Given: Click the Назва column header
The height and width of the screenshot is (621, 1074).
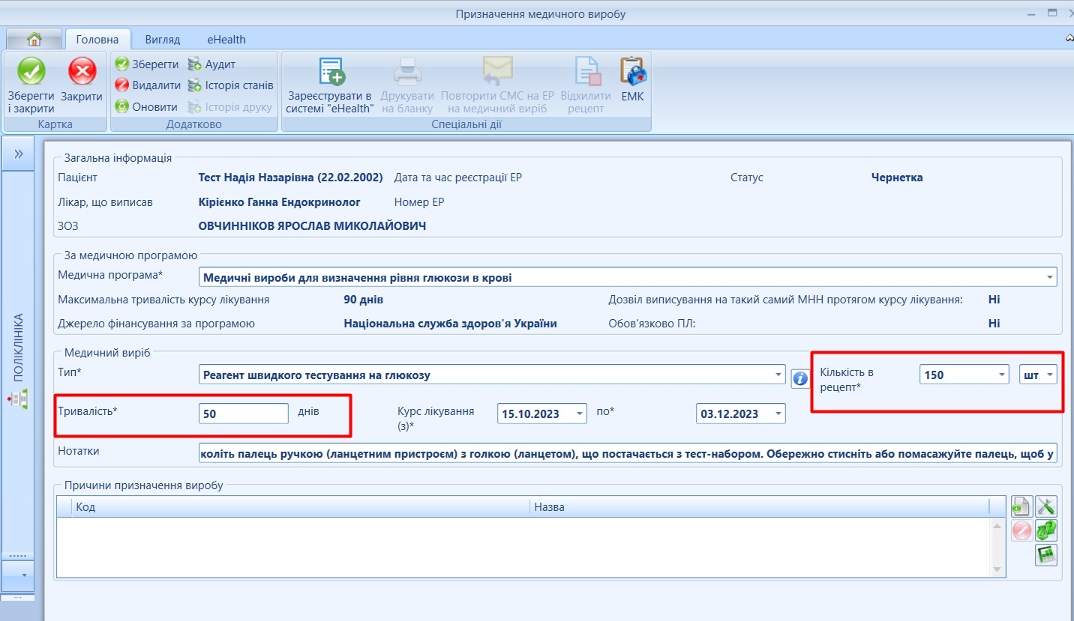Looking at the screenshot, I should [759, 507].
